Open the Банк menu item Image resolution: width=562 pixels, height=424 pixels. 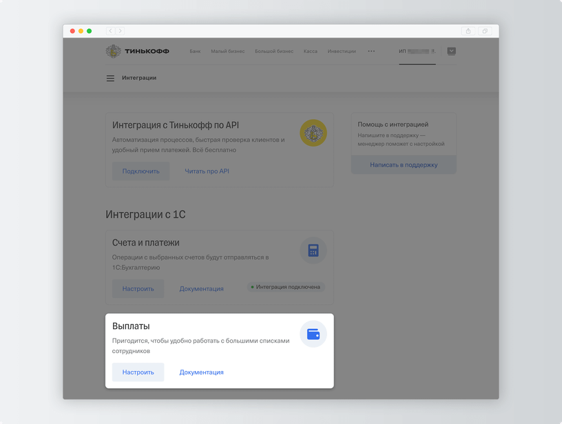(195, 51)
